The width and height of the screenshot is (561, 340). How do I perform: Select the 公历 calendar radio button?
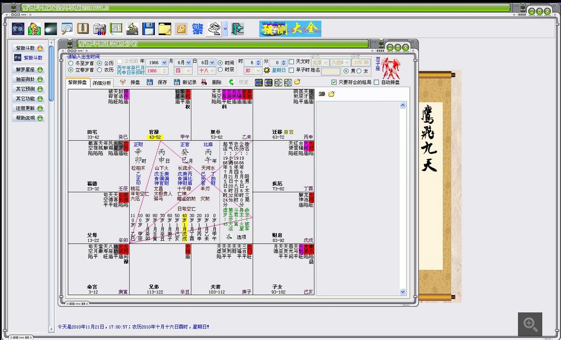point(100,63)
